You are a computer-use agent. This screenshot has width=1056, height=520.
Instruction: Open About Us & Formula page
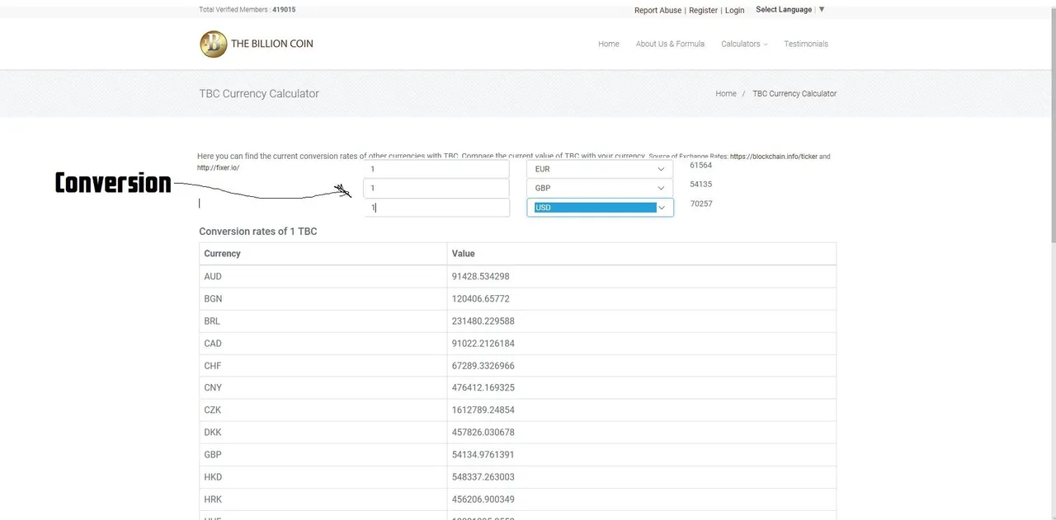click(x=670, y=44)
